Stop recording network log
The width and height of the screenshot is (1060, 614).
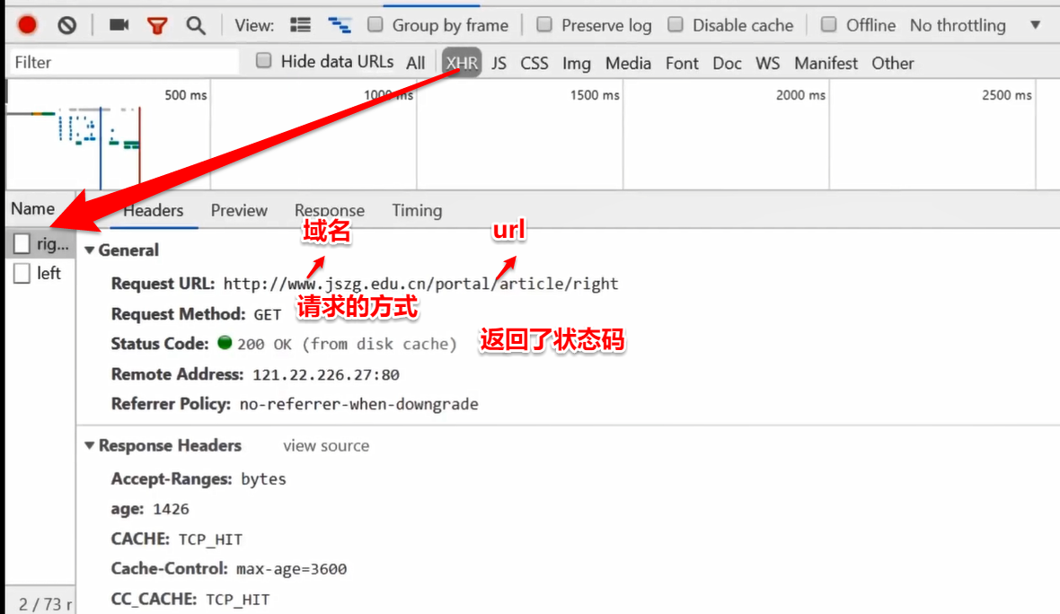(x=26, y=24)
